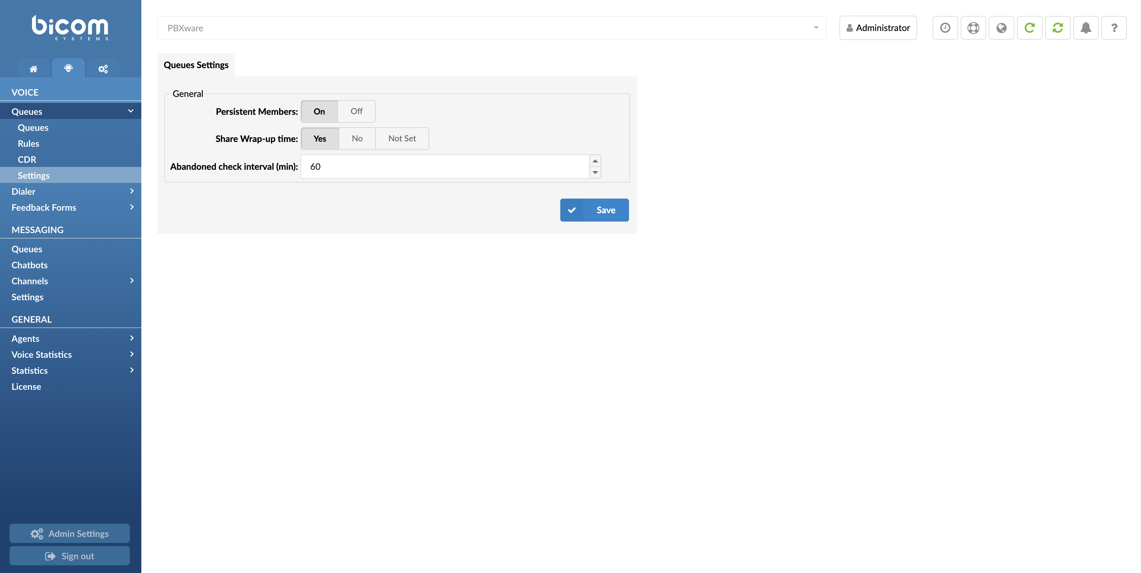
Task: Open the CDR submenu item
Action: pos(70,160)
